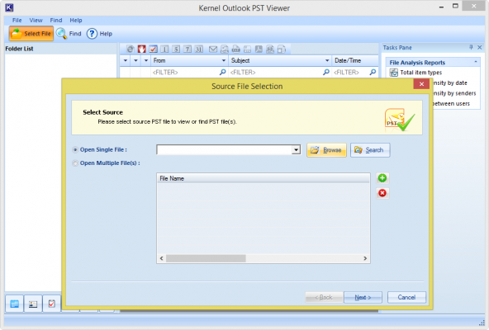Click the disabled Back button

pyautogui.click(x=324, y=297)
